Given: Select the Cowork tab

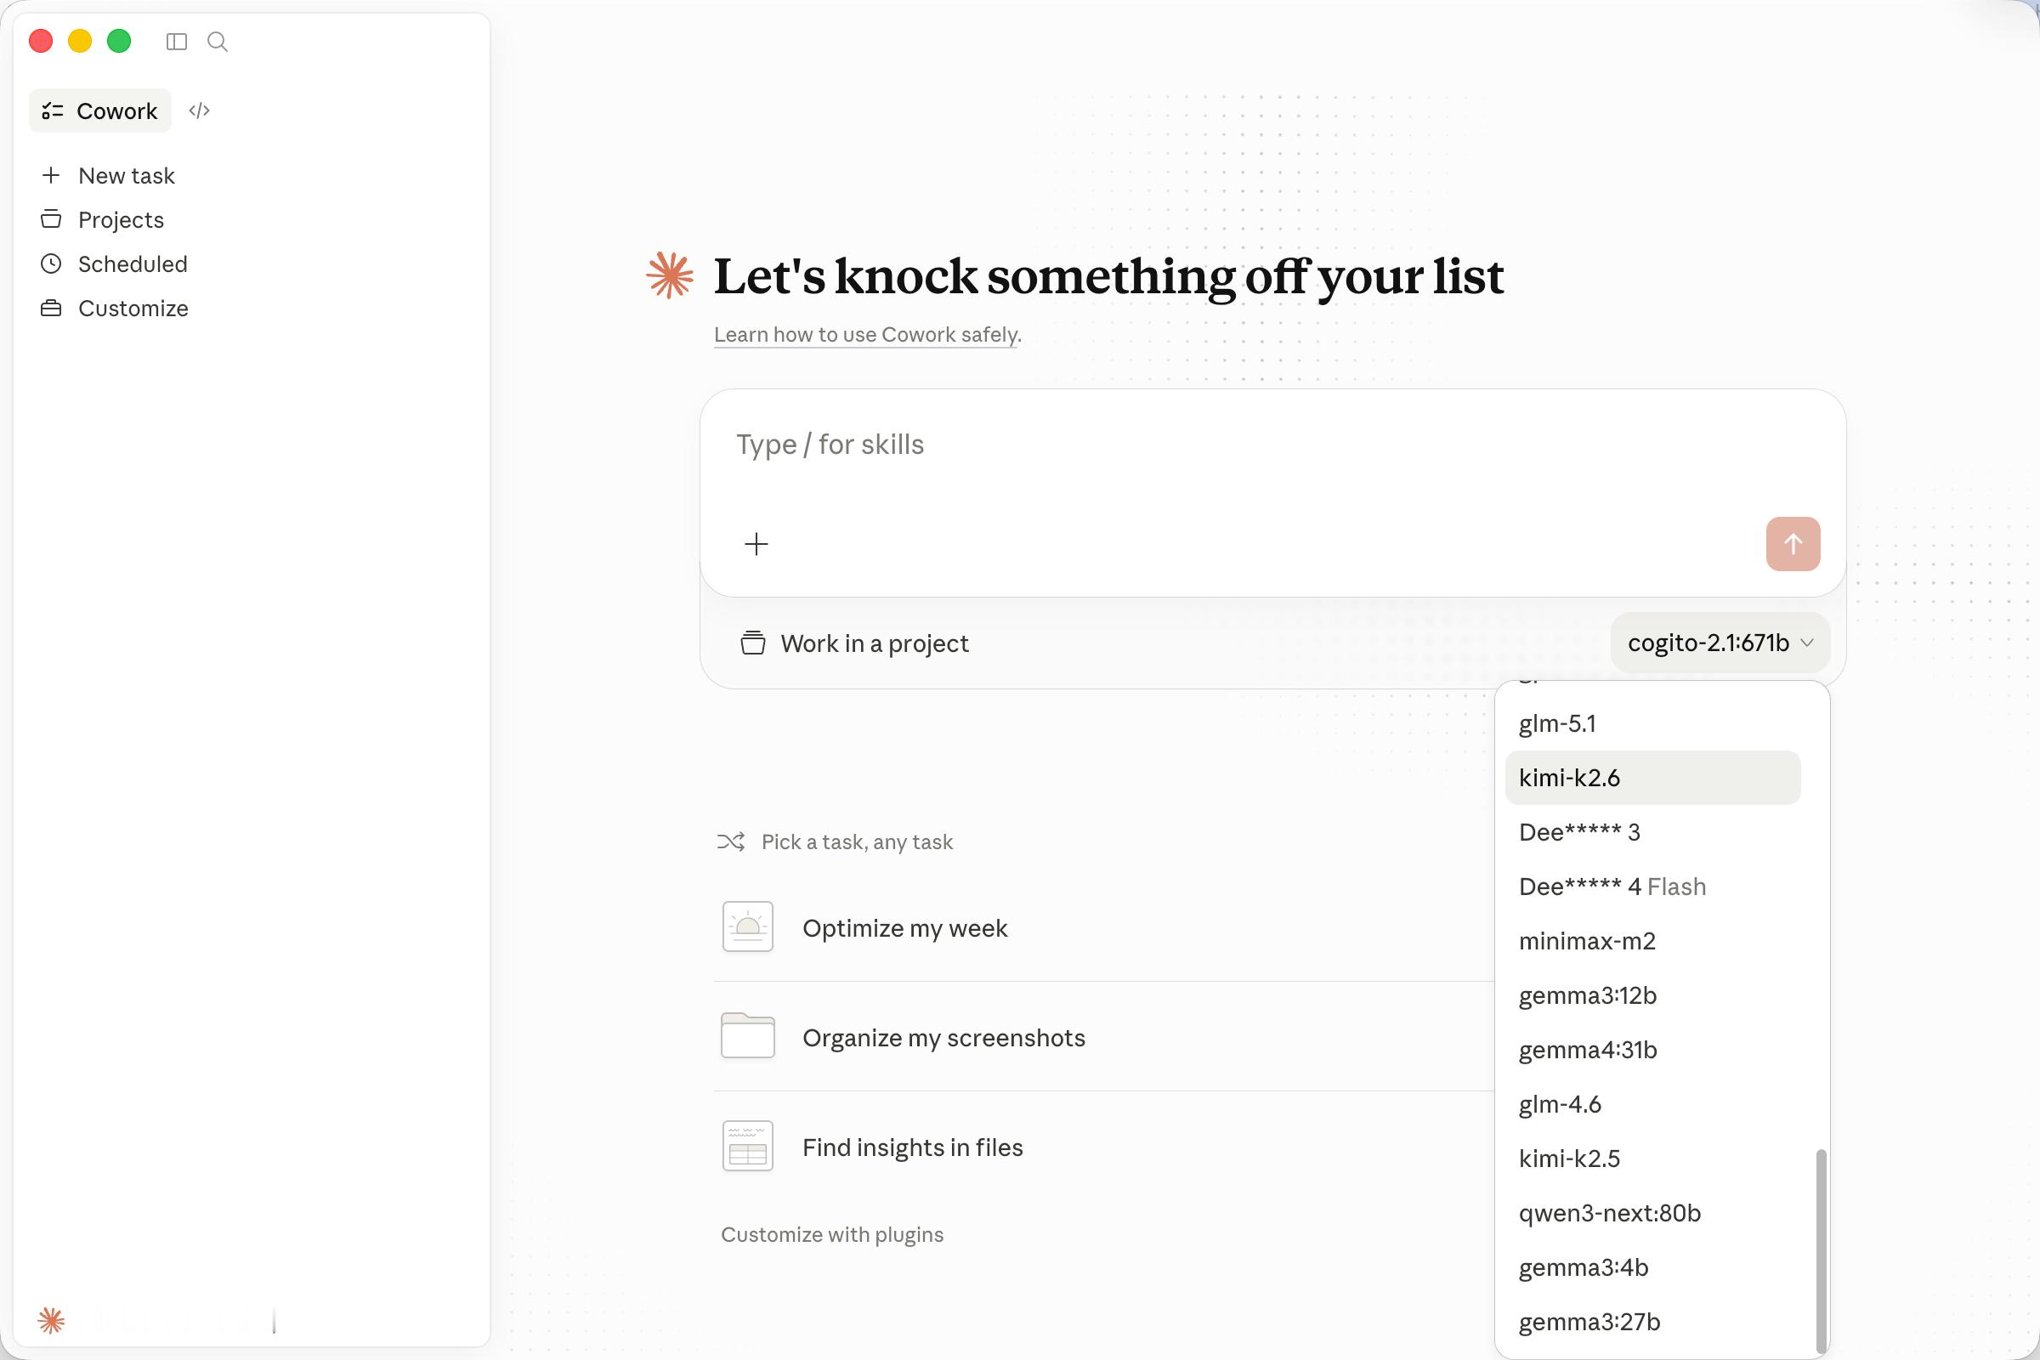Looking at the screenshot, I should click(100, 111).
